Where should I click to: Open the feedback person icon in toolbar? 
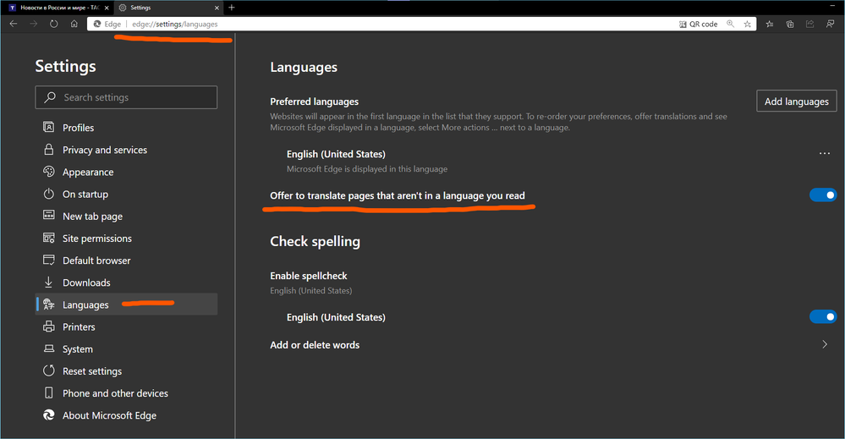click(830, 24)
